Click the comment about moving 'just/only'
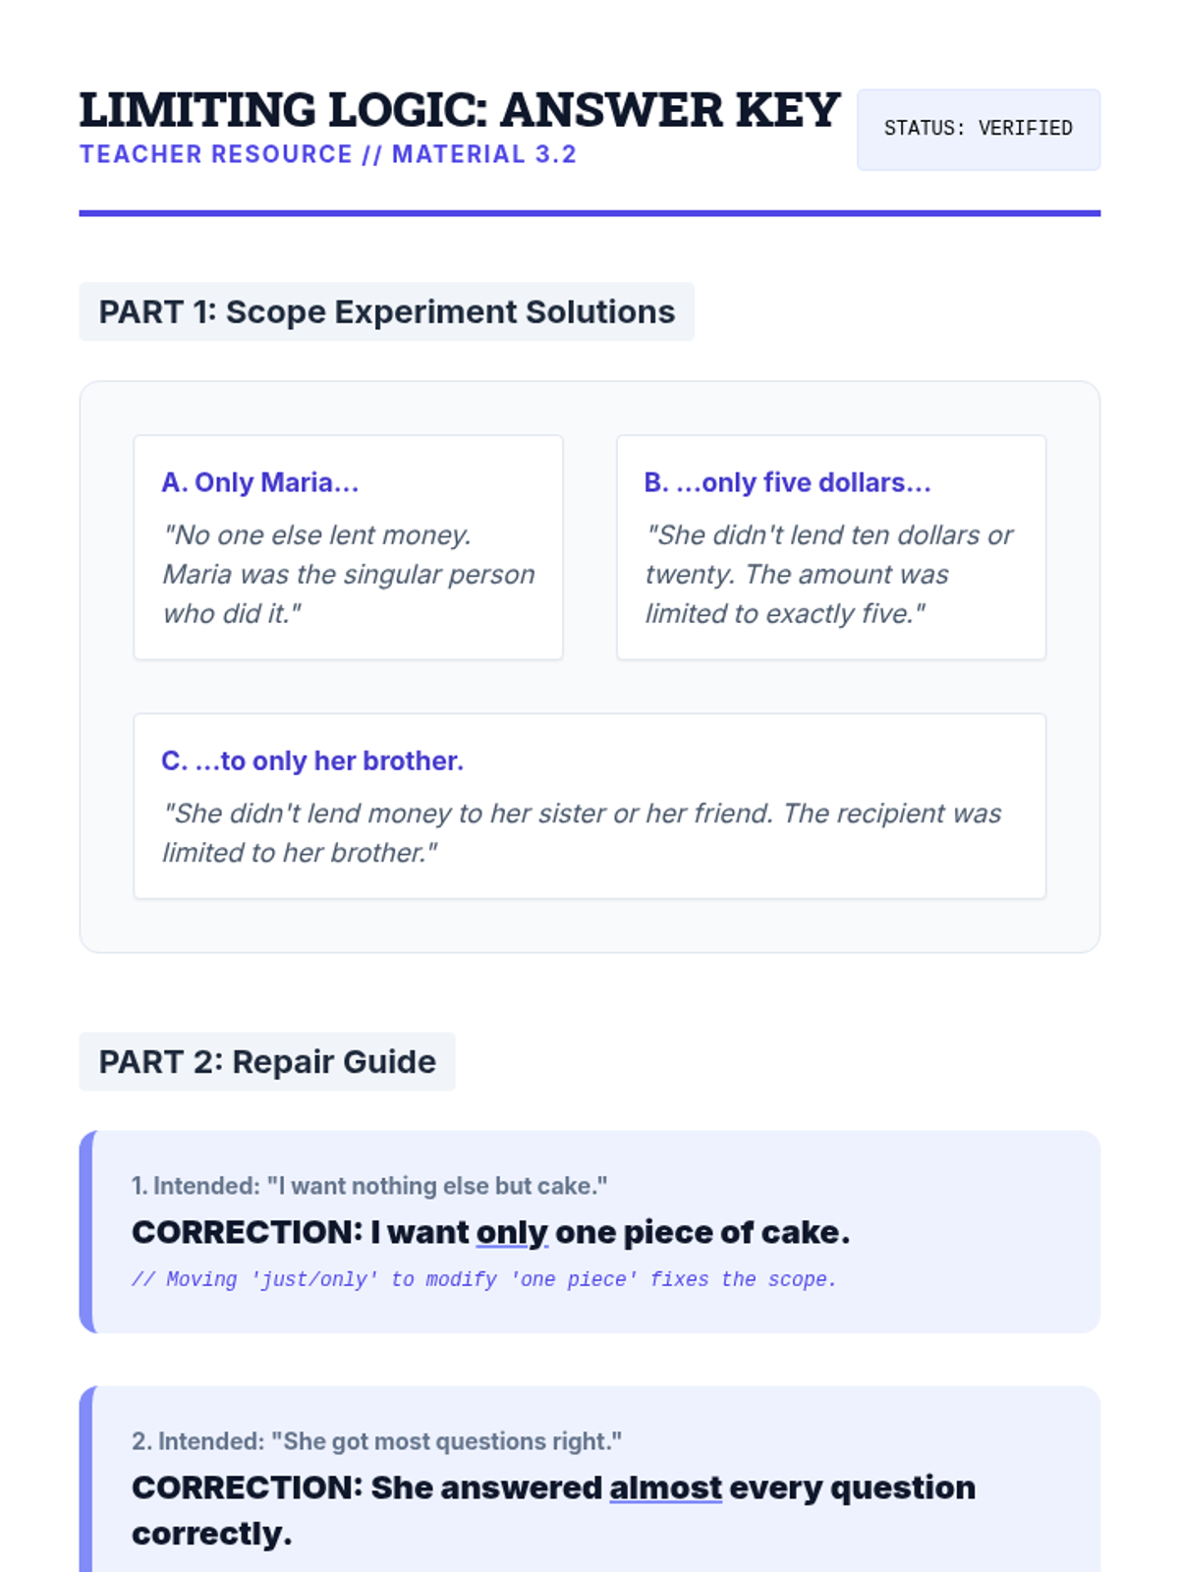Screen dimensions: 1179x1572 tap(483, 1279)
